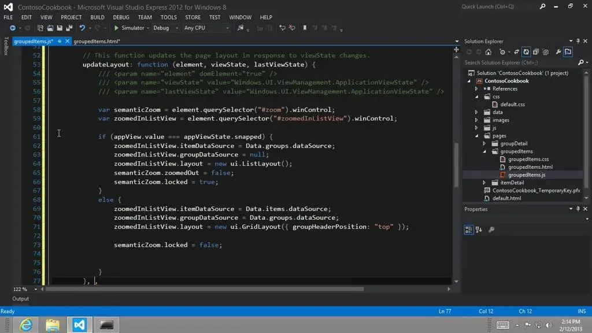The height and width of the screenshot is (333, 592).
Task: Save the current file with the disk icon
Action: pos(60,28)
